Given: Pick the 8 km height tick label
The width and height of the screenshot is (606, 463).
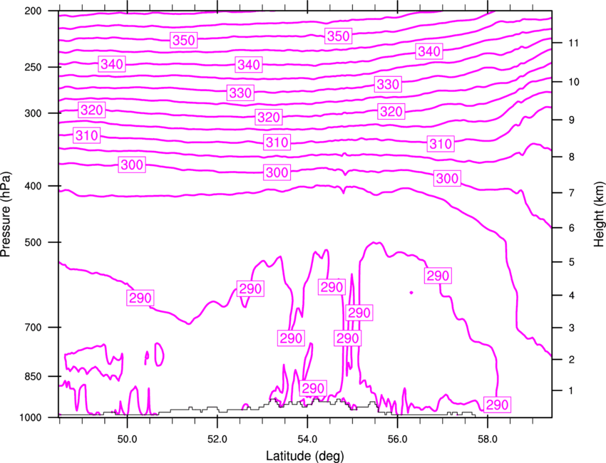Looking at the screenshot, I should pos(571,157).
